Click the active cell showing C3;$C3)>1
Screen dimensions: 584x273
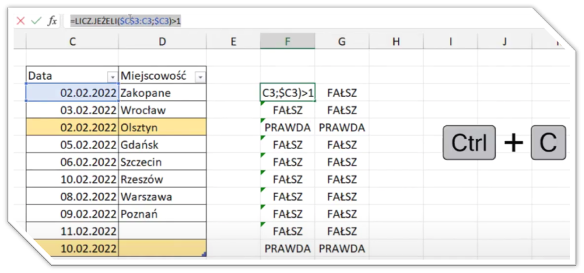pos(287,94)
